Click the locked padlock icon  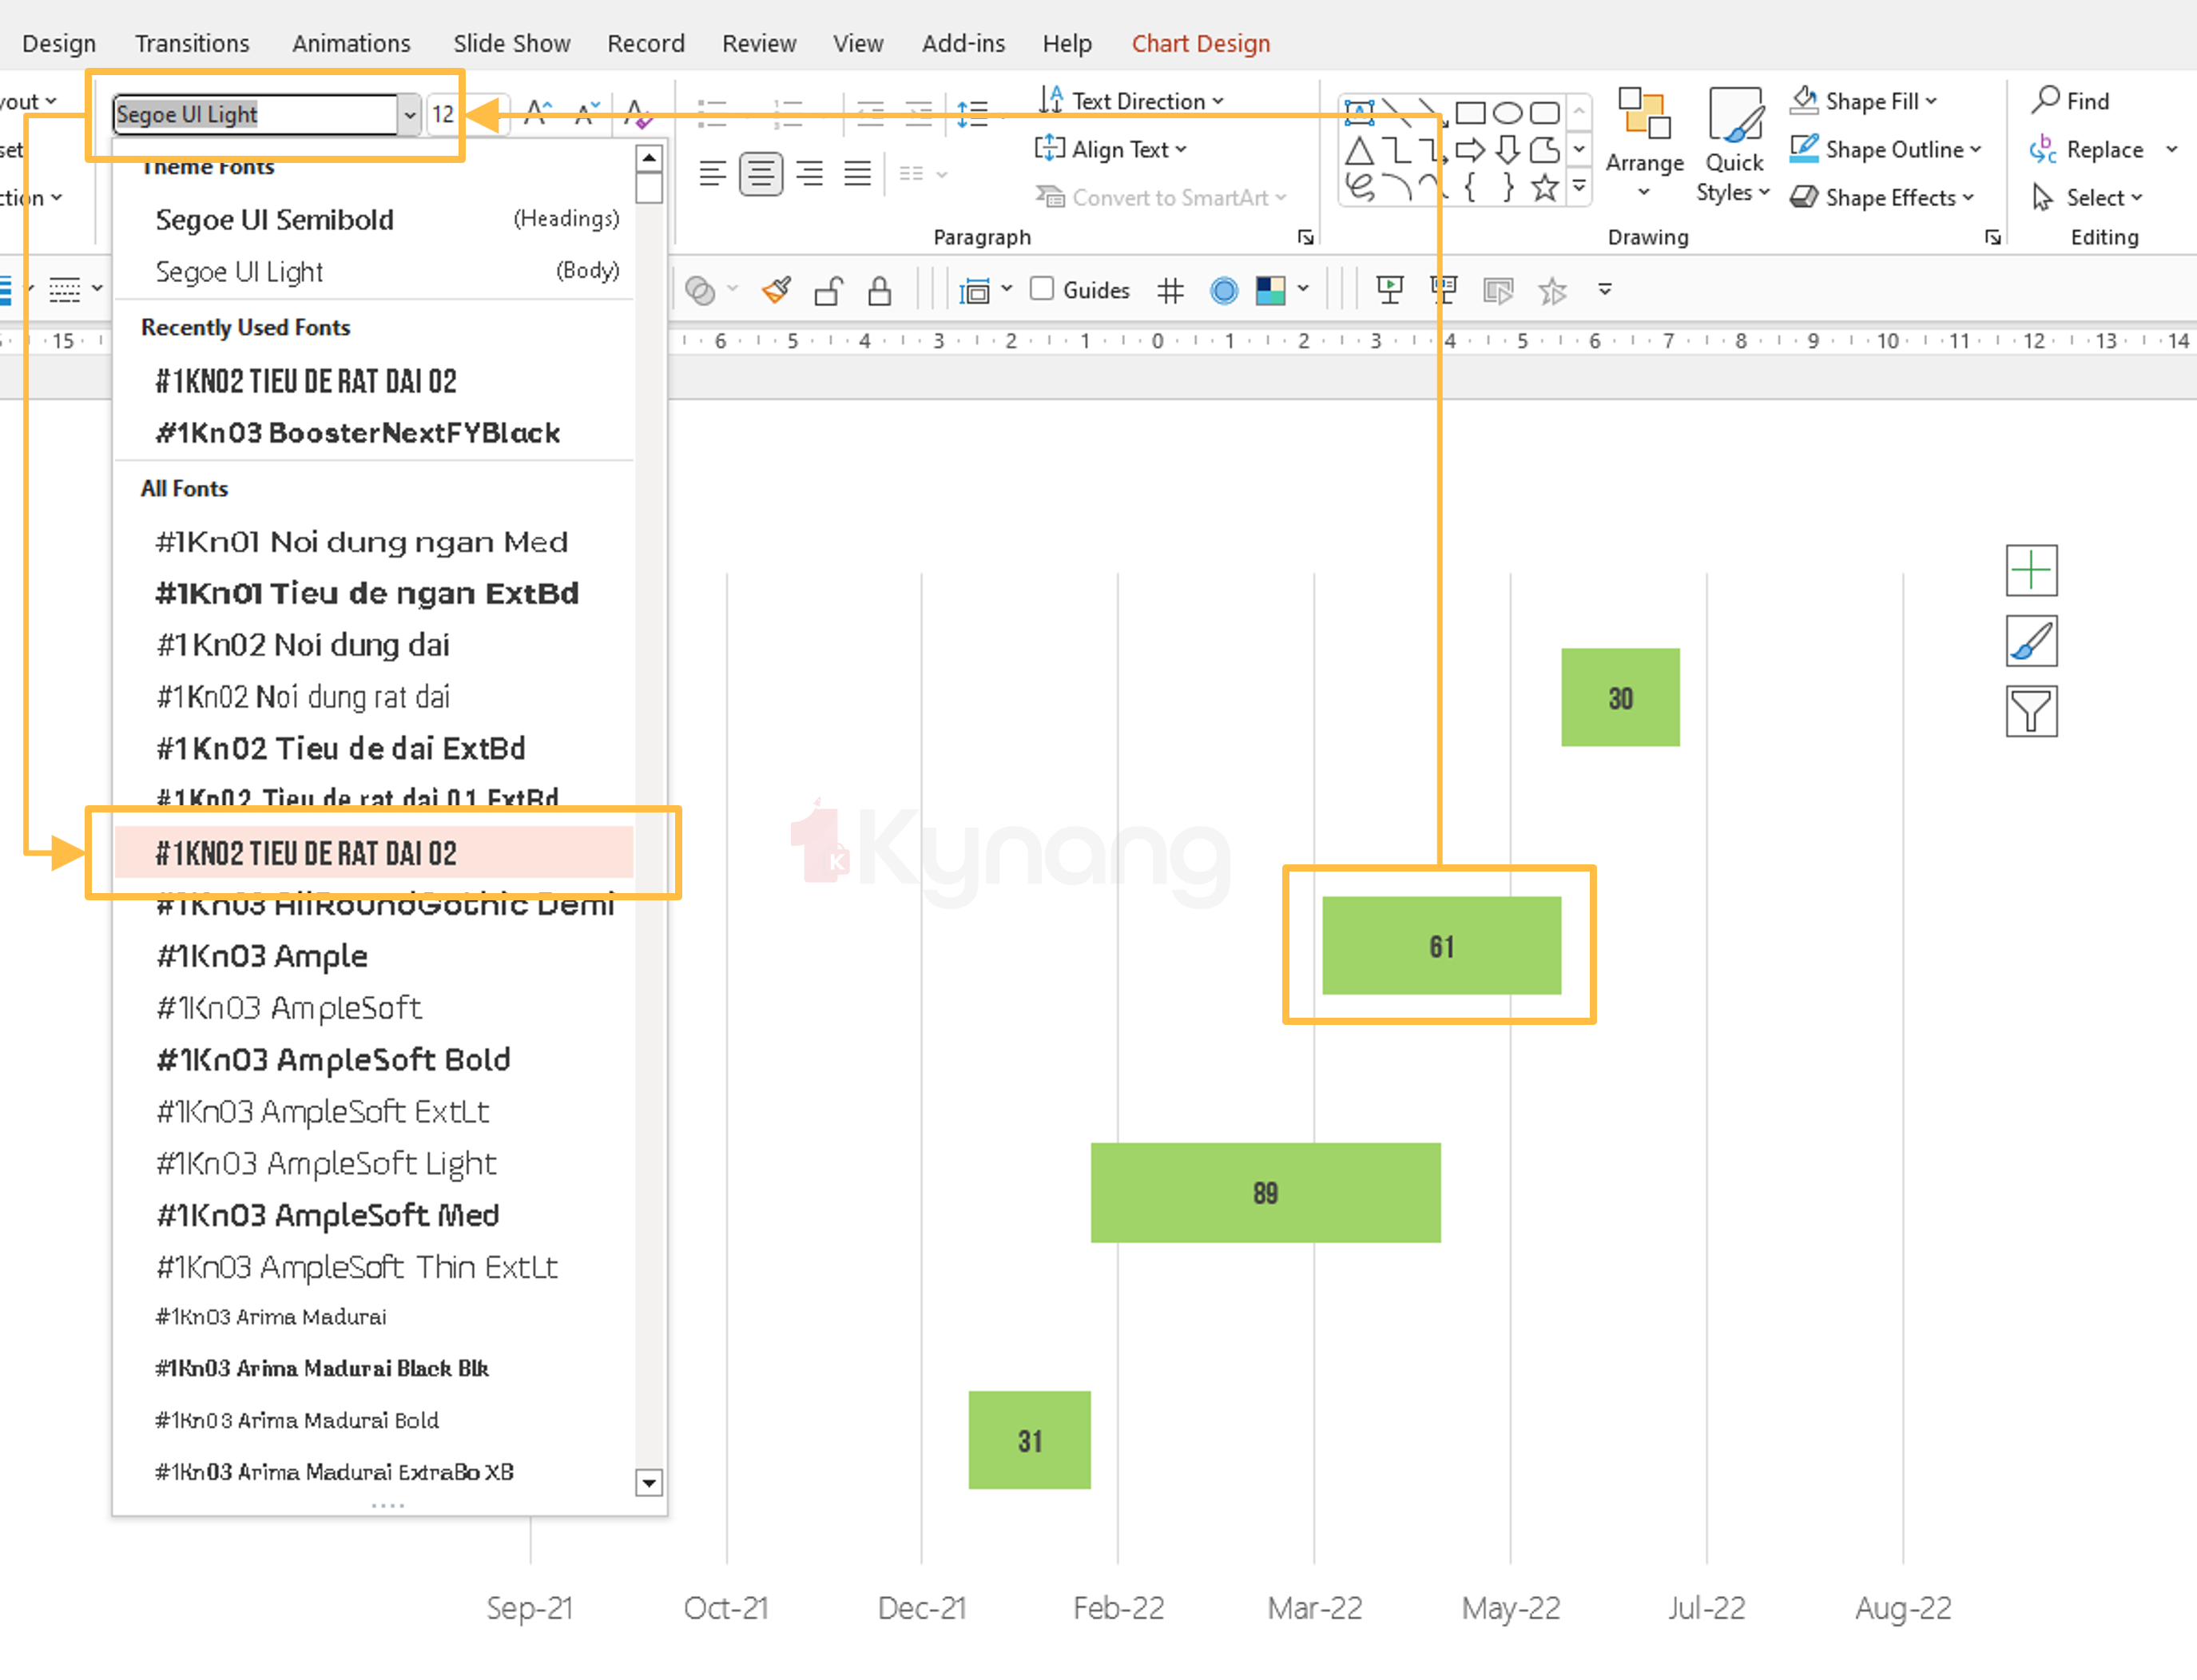879,290
